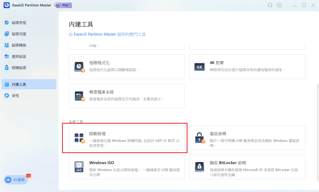Expand the title bar dropdown menu icon
This screenshot has width=319, height=192.
(279, 5)
